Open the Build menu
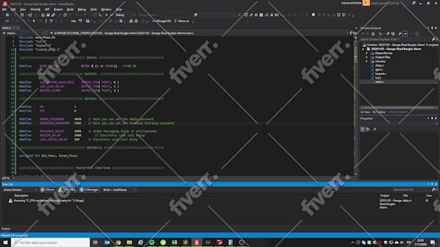Screen dimensions: 440x247 click(x=70, y=9)
